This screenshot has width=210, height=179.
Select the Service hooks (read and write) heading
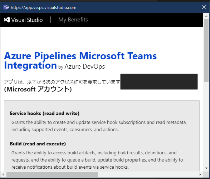tap(44, 113)
